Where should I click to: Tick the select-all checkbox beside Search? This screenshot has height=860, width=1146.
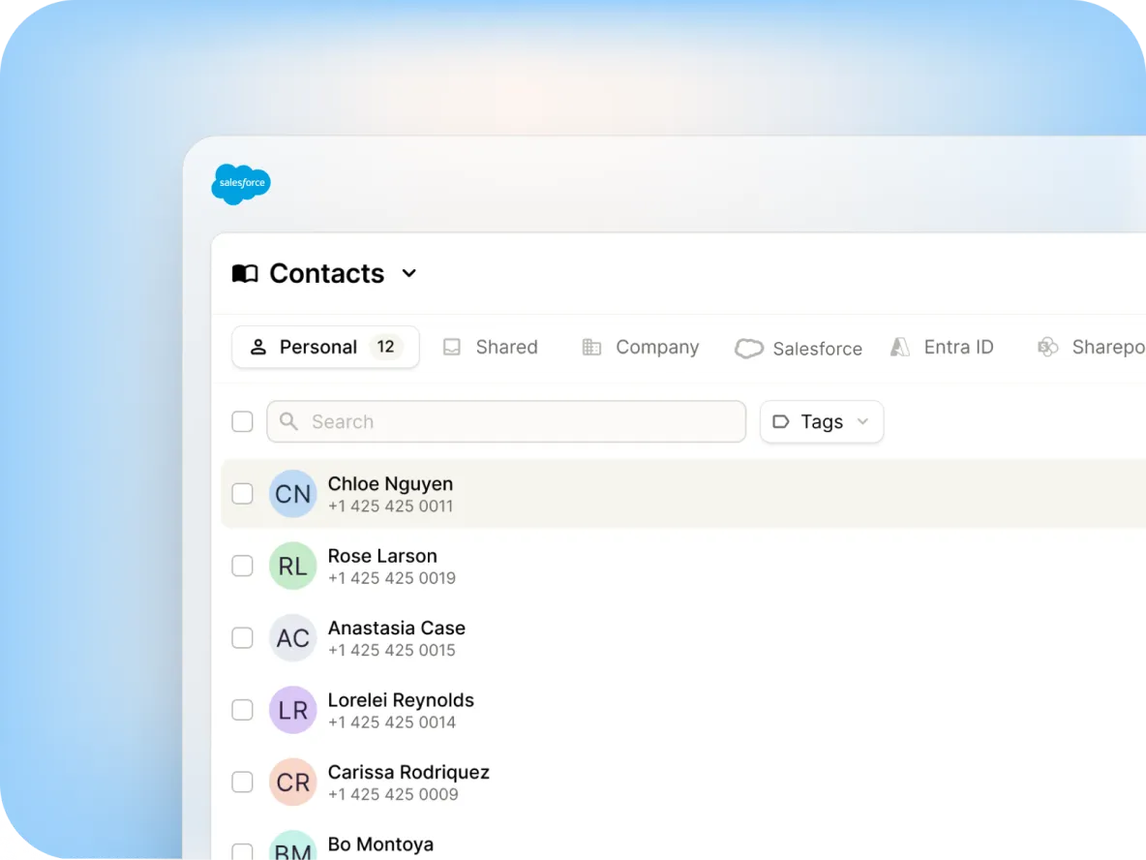(243, 422)
